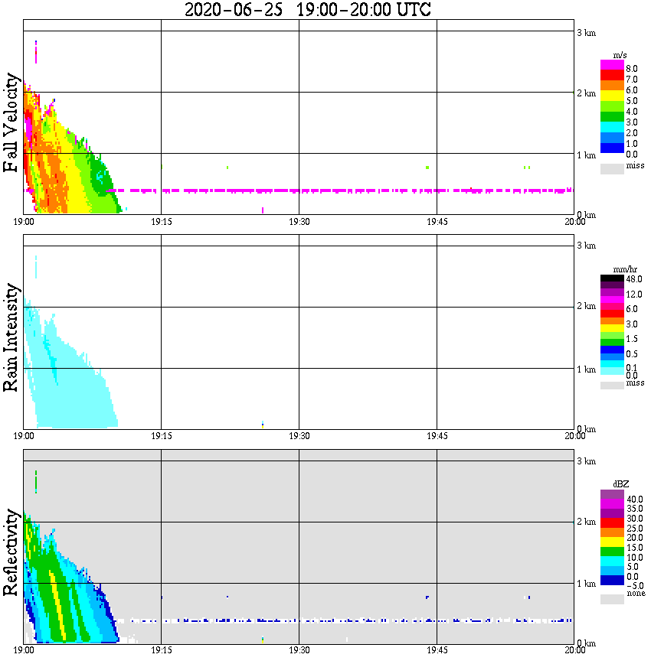Click the Rain Intensity axis label
Viewport: 651px width, 664px height.
[x=11, y=337]
